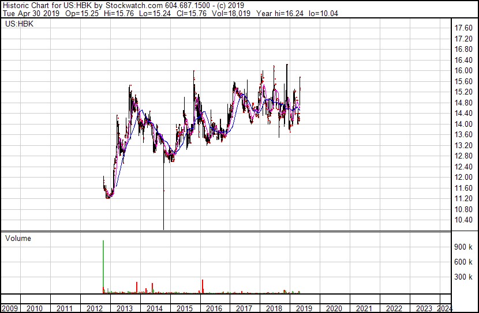The height and width of the screenshot is (313, 479).
Task: Click the 600 k volume axis label
Action: pyautogui.click(x=463, y=262)
